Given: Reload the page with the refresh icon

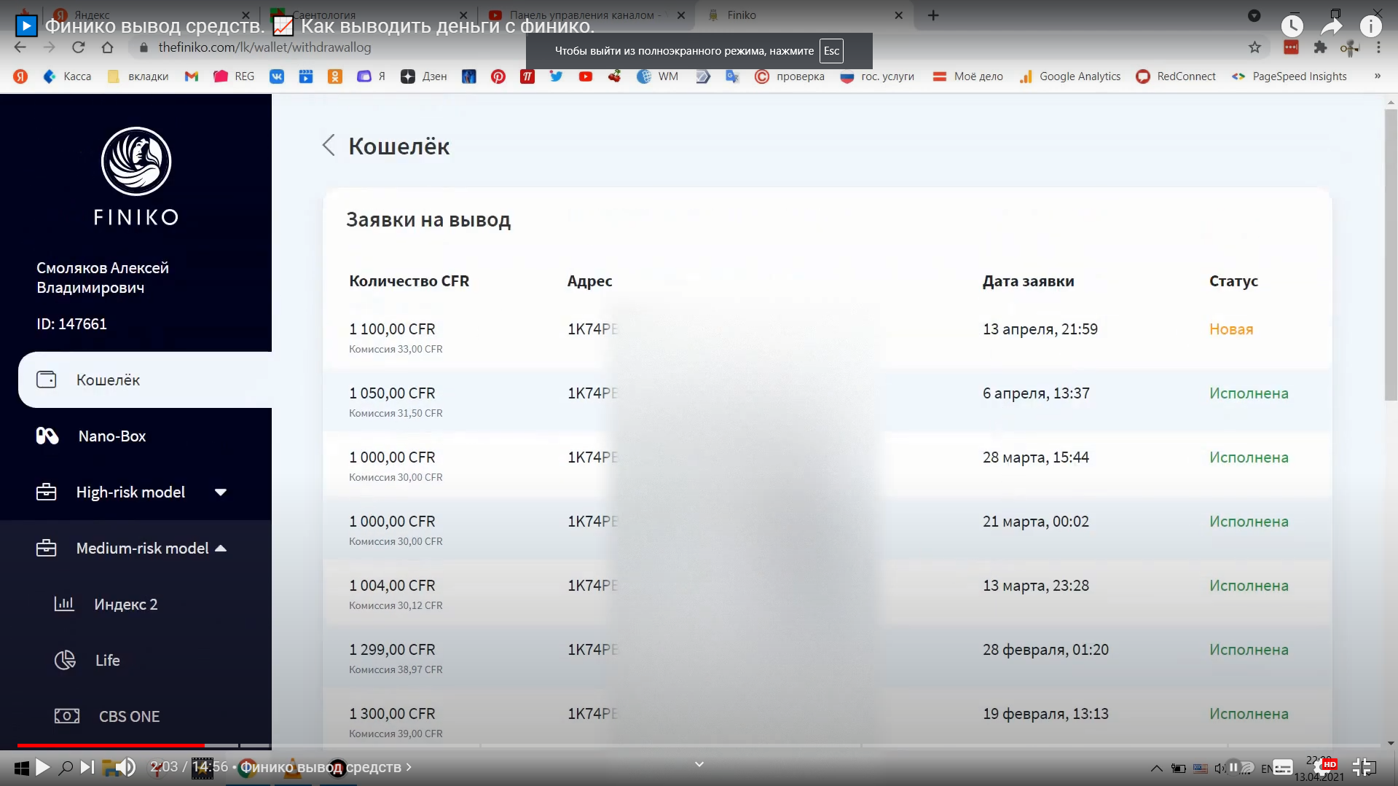Looking at the screenshot, I should click(79, 47).
